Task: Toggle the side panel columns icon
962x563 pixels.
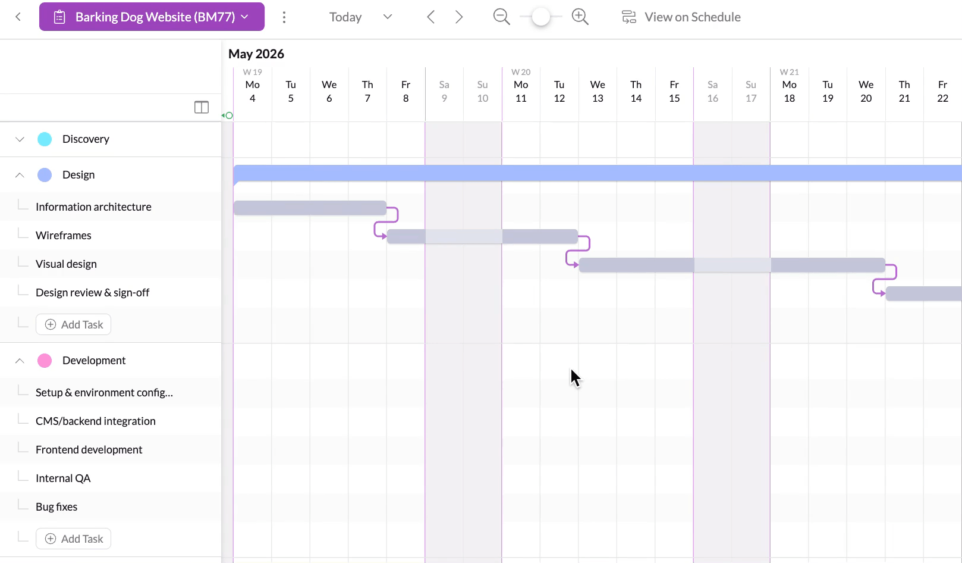Action: [x=202, y=107]
